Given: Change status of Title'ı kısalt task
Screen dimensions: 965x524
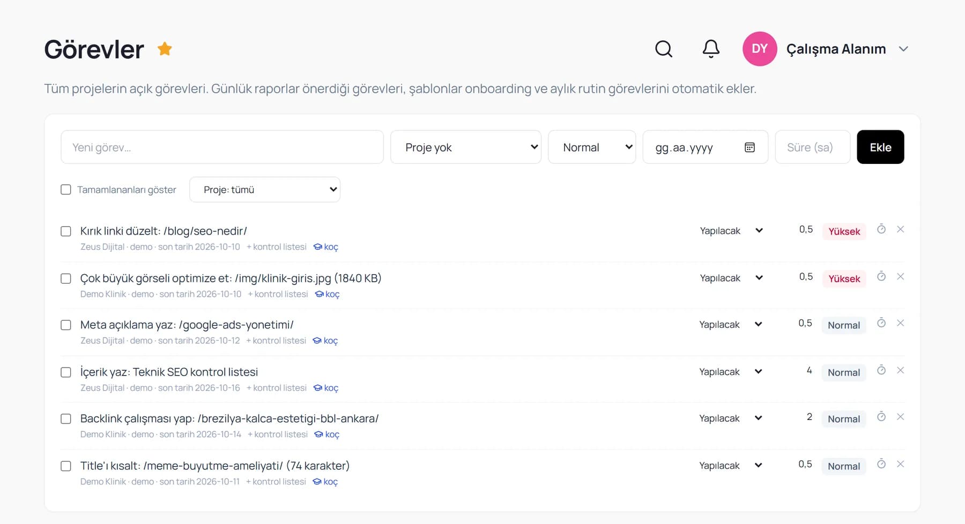Looking at the screenshot, I should [731, 466].
